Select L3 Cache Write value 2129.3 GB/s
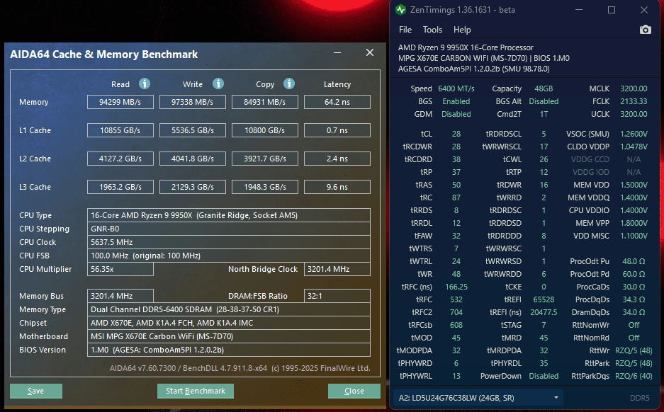Screen dimensions: 664x412 tap(192, 187)
